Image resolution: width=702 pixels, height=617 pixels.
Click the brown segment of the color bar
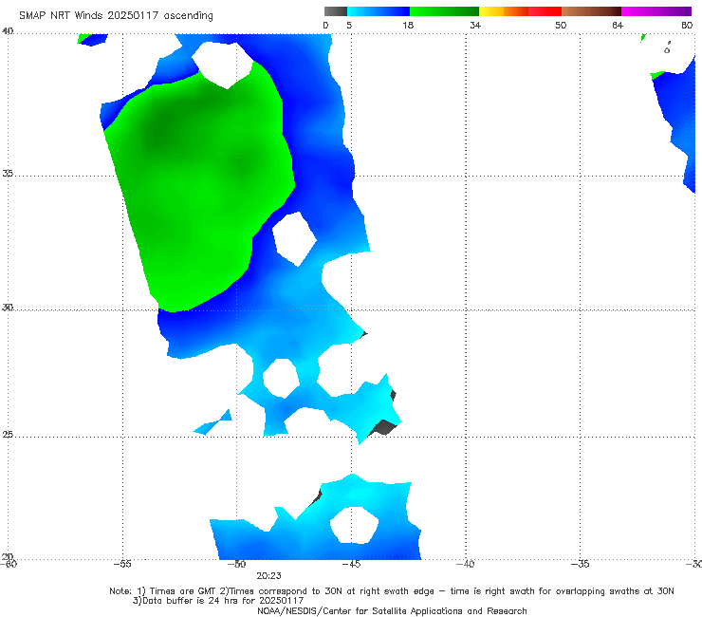[x=591, y=11]
